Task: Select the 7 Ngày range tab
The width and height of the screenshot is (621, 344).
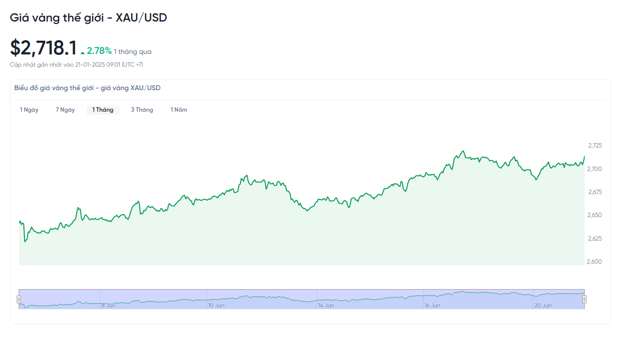Action: point(65,110)
